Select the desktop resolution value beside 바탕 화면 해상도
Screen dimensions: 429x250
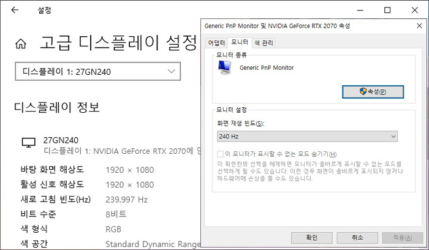(x=130, y=170)
